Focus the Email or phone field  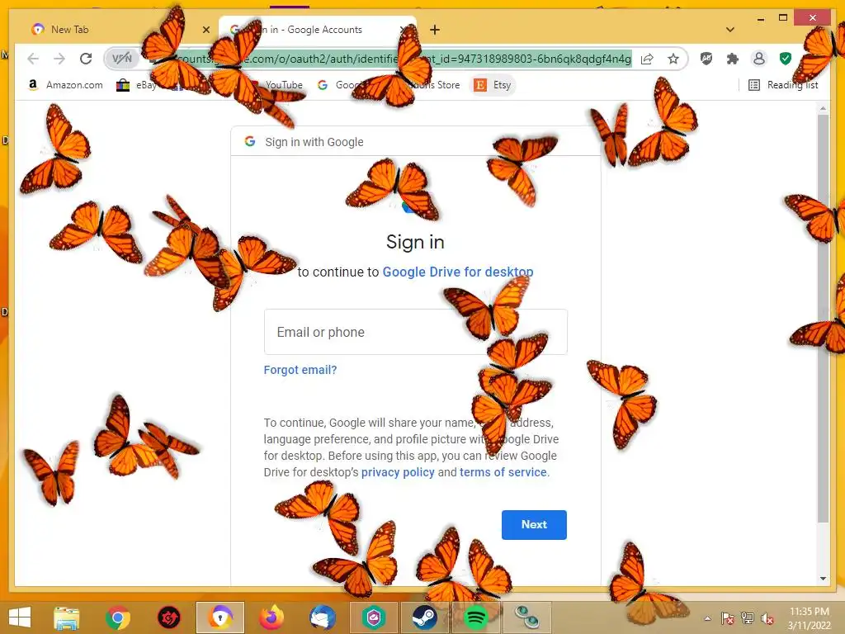pos(416,332)
